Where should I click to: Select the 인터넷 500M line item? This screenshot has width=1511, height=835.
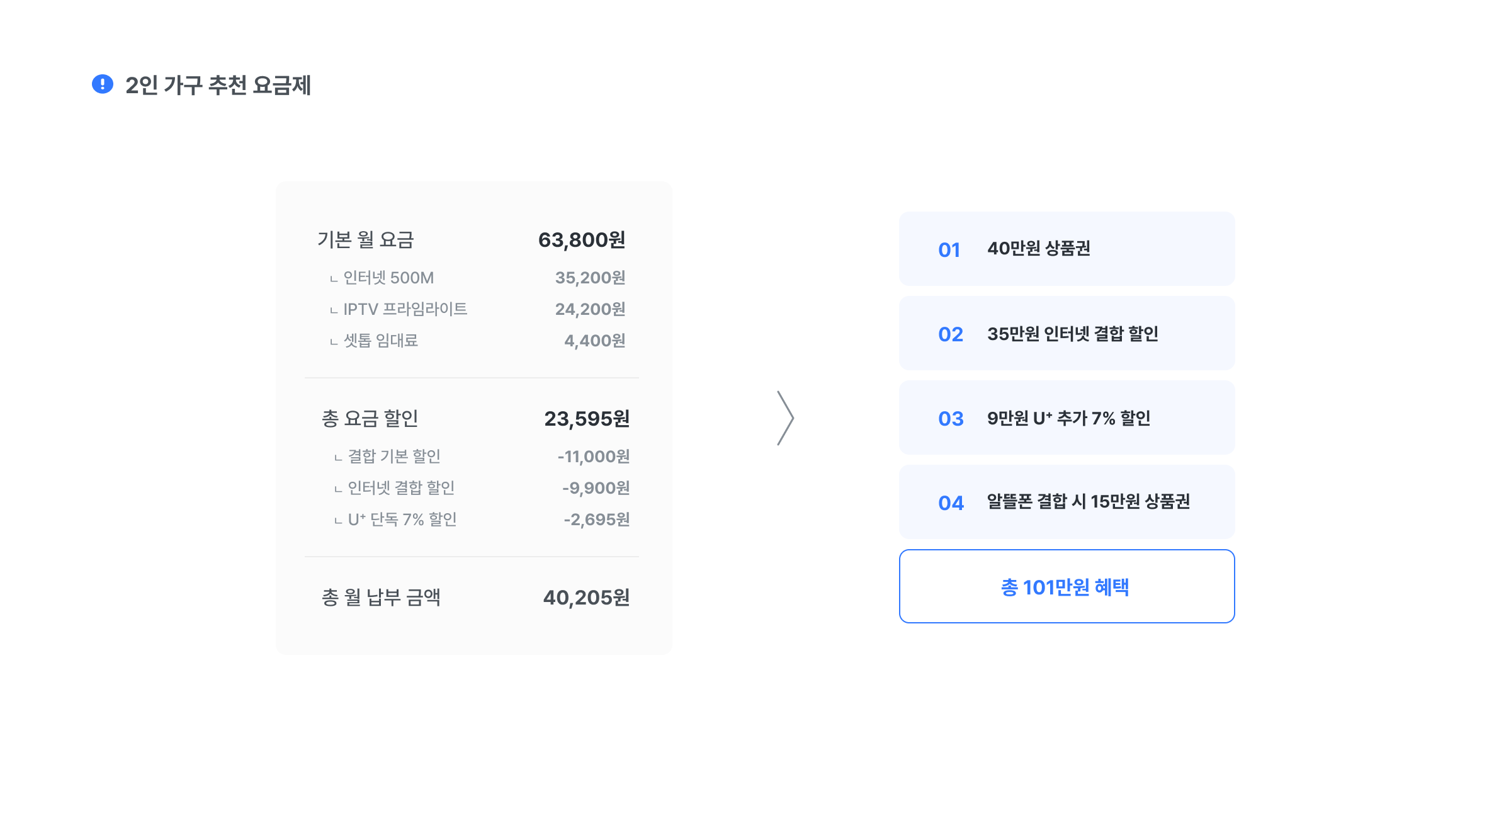(388, 278)
